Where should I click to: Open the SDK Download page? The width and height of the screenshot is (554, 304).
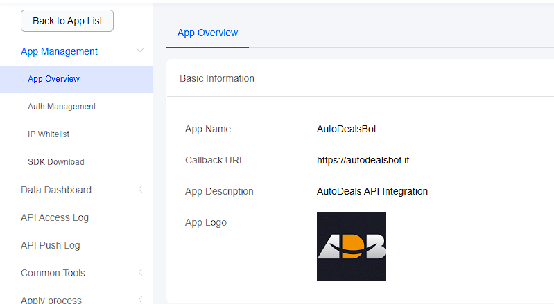click(55, 162)
